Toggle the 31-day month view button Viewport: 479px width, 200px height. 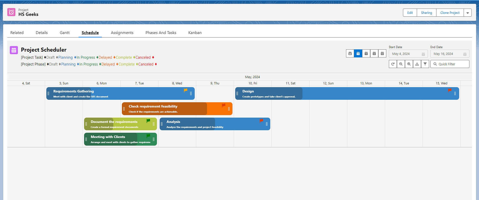point(374,54)
